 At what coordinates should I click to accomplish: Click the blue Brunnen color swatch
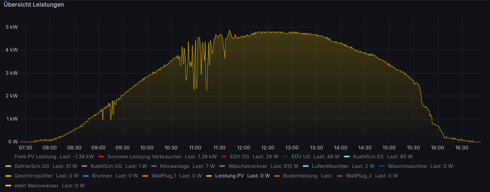[x=86, y=176]
